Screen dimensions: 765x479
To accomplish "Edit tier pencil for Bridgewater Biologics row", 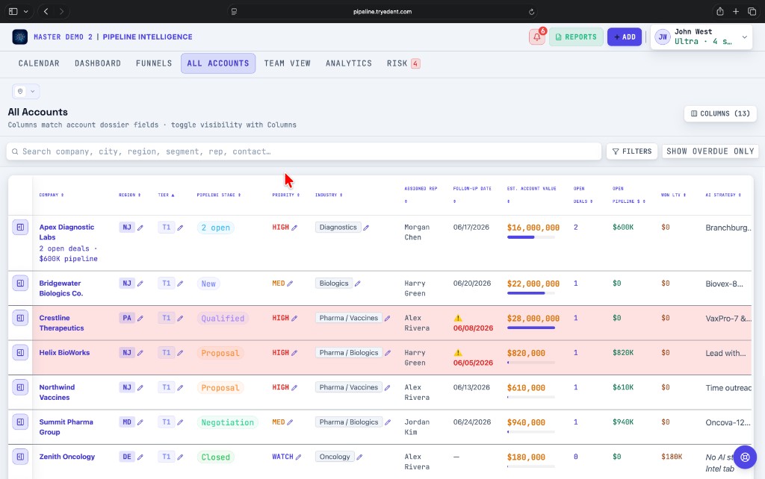I will click(x=180, y=284).
